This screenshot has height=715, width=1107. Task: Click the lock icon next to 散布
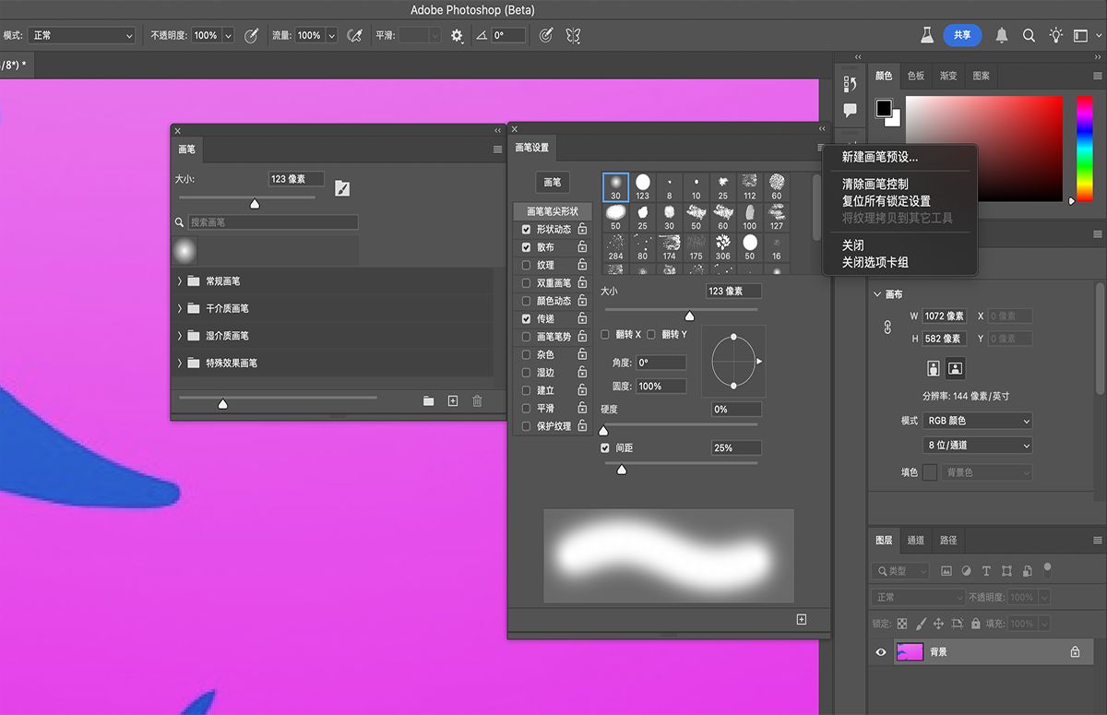582,247
